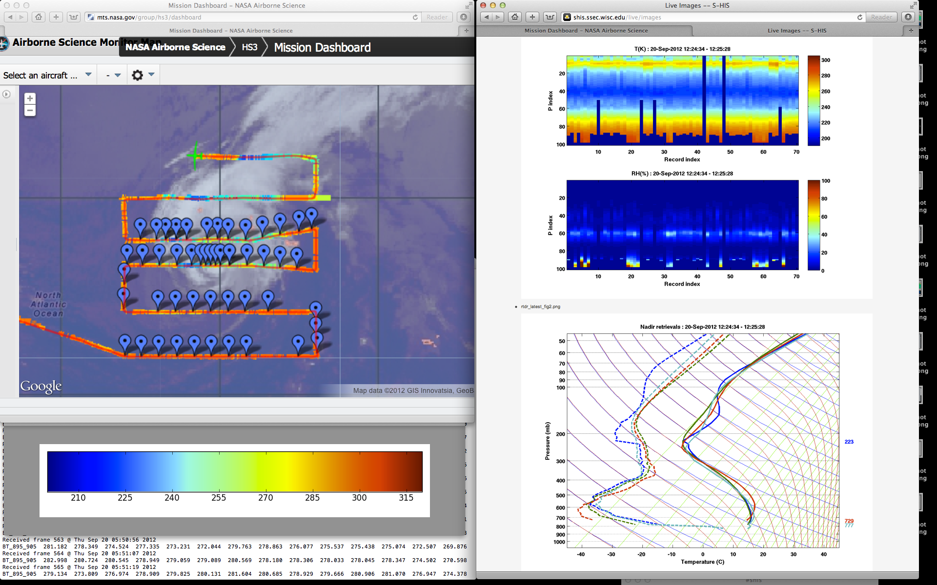The height and width of the screenshot is (585, 937).
Task: Click Reader button in left Safari
Action: pyautogui.click(x=437, y=17)
